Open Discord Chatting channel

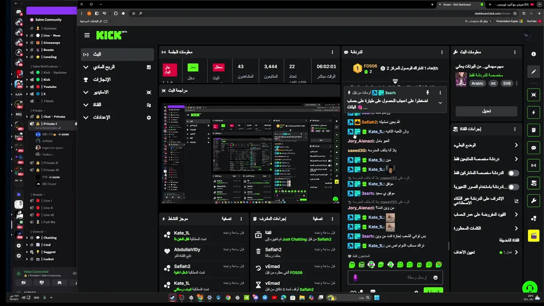point(50,238)
